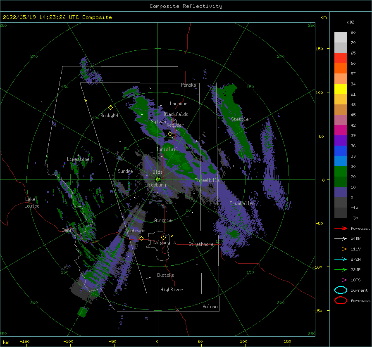
Task: Click the Vulcan city label
Action: coord(210,307)
